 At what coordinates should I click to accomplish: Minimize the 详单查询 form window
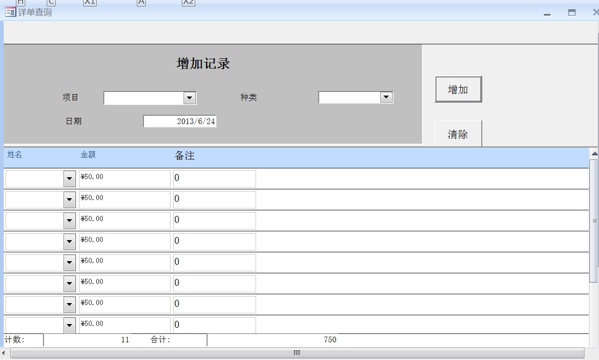[x=547, y=14]
